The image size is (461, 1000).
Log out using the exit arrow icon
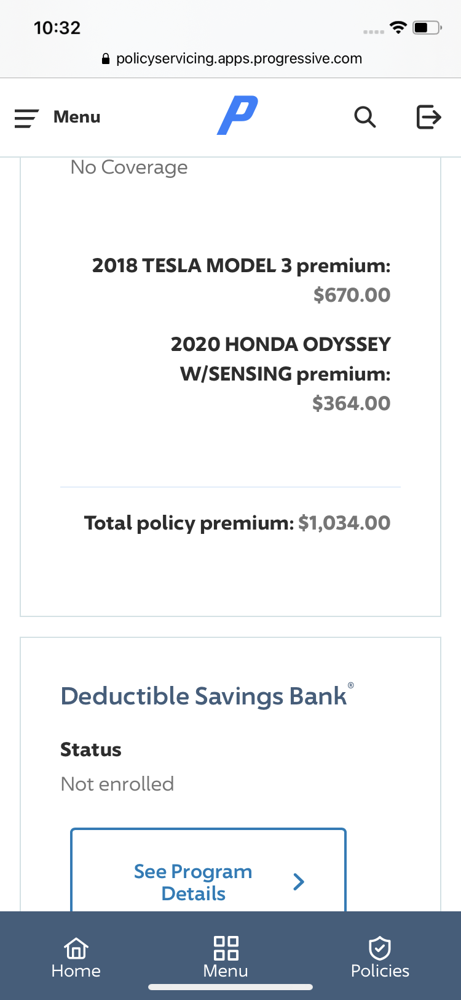pos(428,116)
